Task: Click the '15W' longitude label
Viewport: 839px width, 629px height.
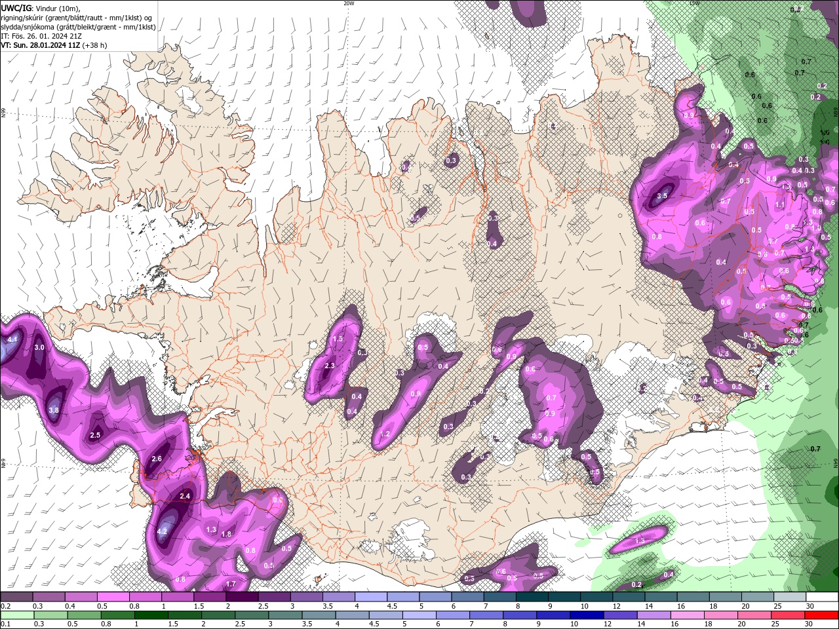Action: 694,3
